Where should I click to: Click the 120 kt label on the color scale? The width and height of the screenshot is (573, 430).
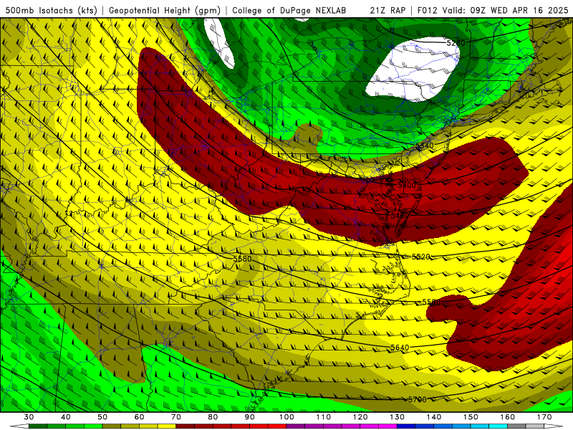[360, 417]
